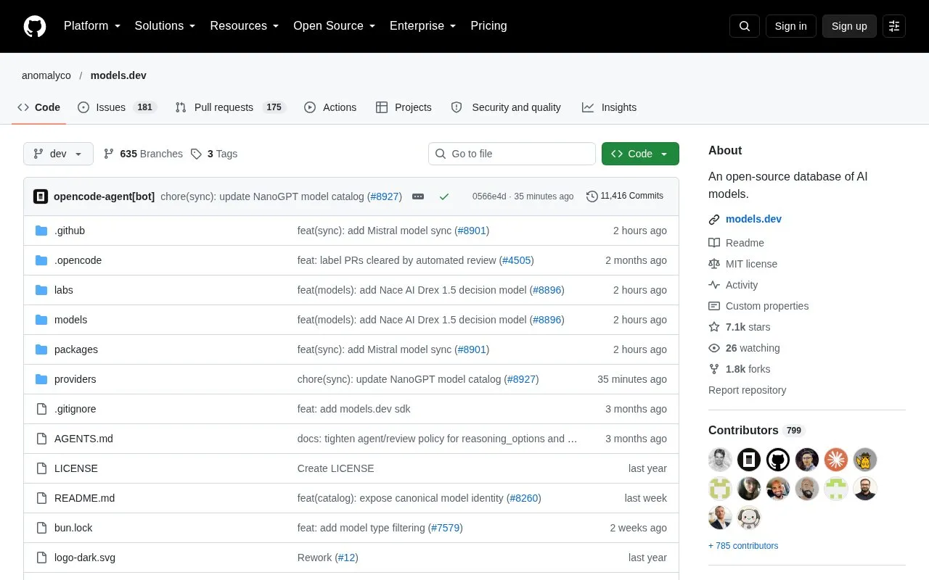The width and height of the screenshot is (929, 580).
Task: Click the Go to file search field
Action: point(512,154)
